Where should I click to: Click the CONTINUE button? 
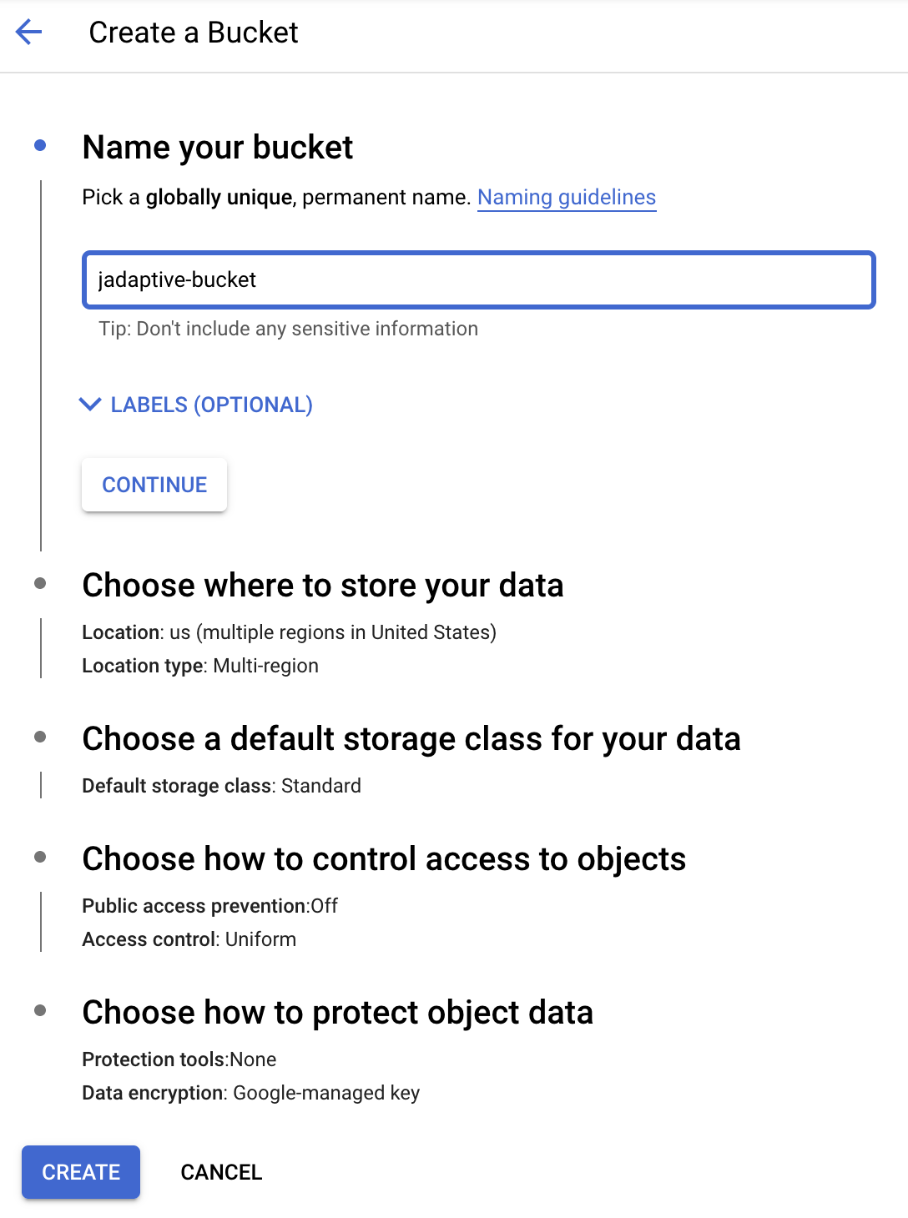(x=154, y=485)
